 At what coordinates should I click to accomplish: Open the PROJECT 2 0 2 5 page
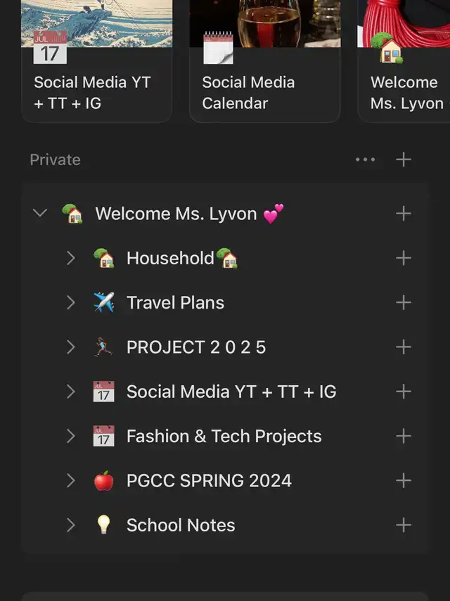[196, 347]
